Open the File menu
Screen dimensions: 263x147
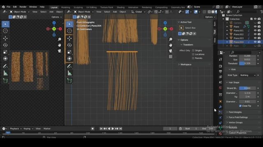(8, 7)
